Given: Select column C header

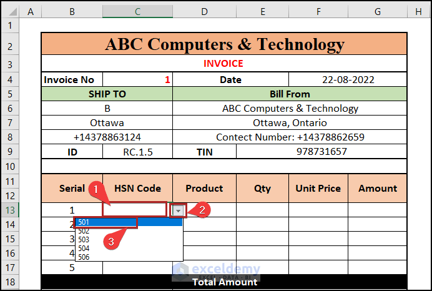Looking at the screenshot, I should coord(137,12).
